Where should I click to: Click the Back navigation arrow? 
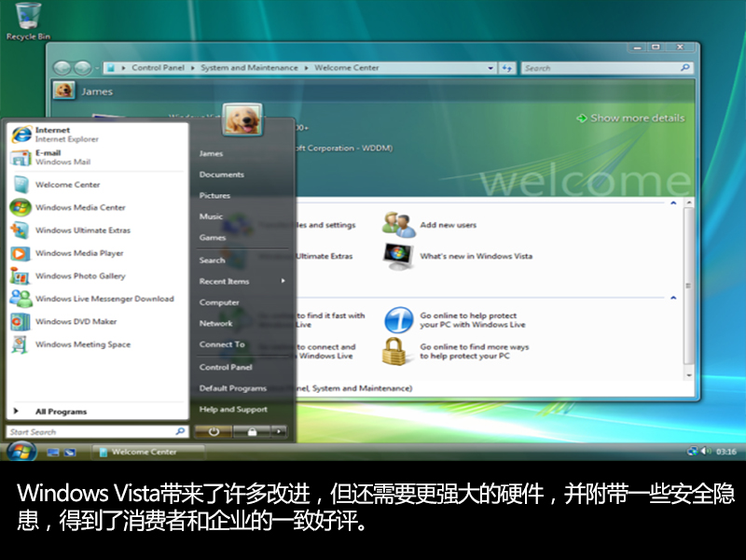point(62,68)
